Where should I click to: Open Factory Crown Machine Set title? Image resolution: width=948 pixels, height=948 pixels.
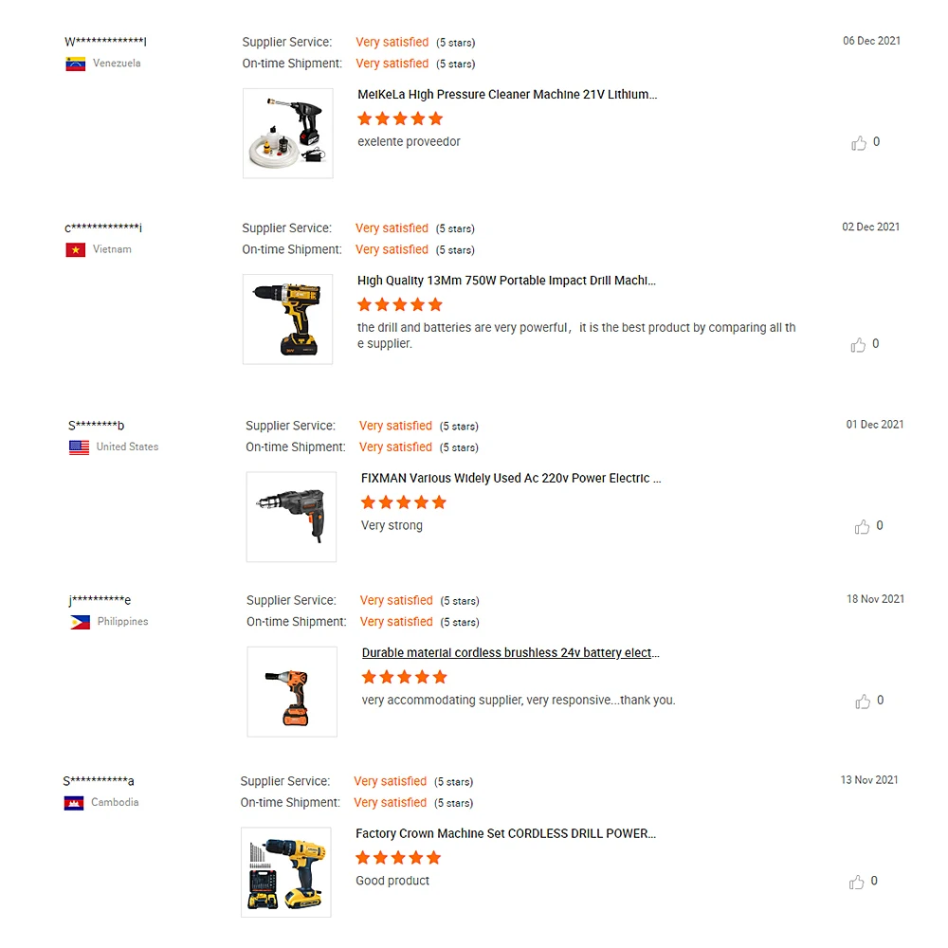505,833
